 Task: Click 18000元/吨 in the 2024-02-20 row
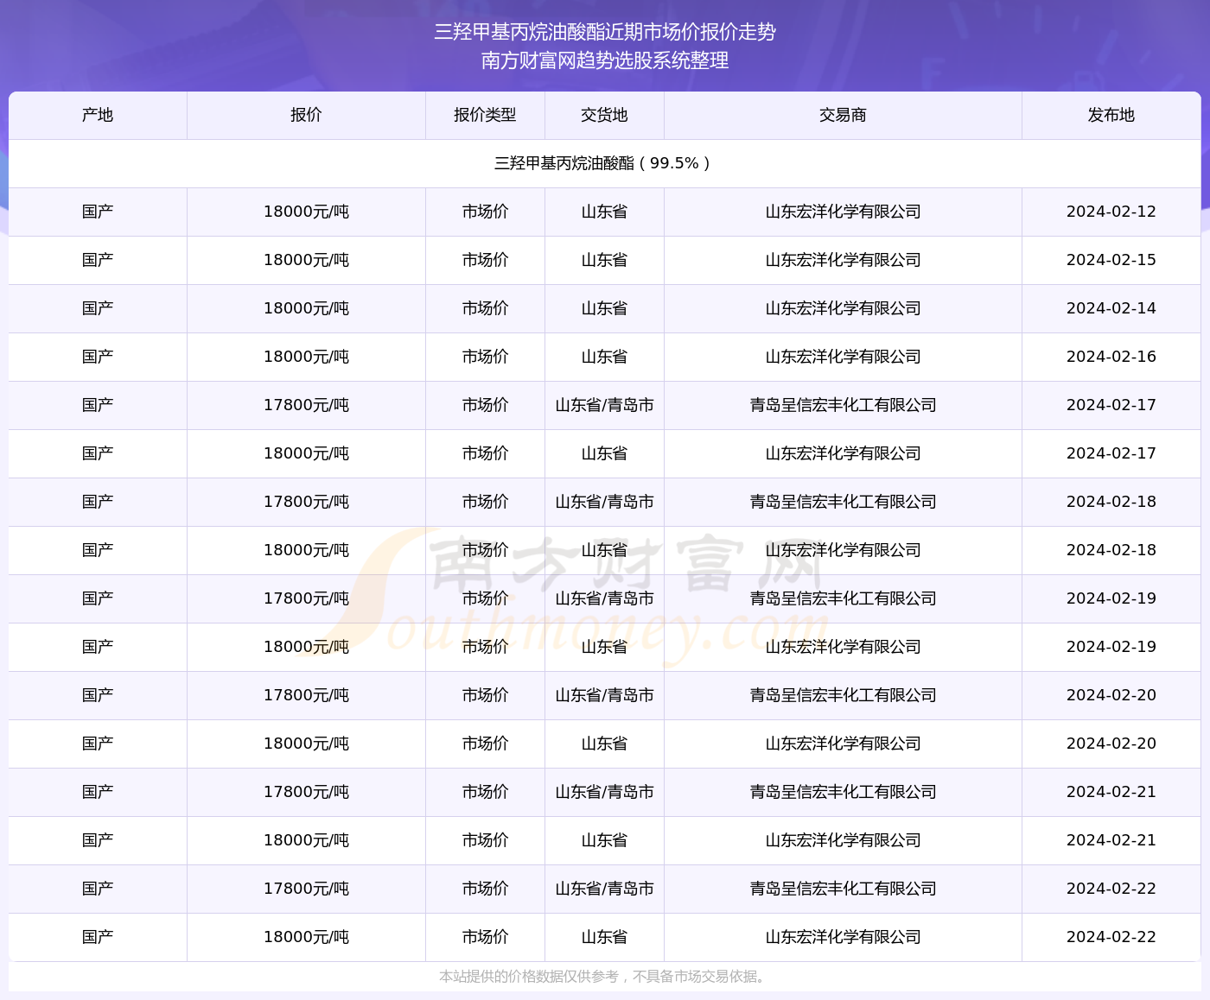point(306,744)
